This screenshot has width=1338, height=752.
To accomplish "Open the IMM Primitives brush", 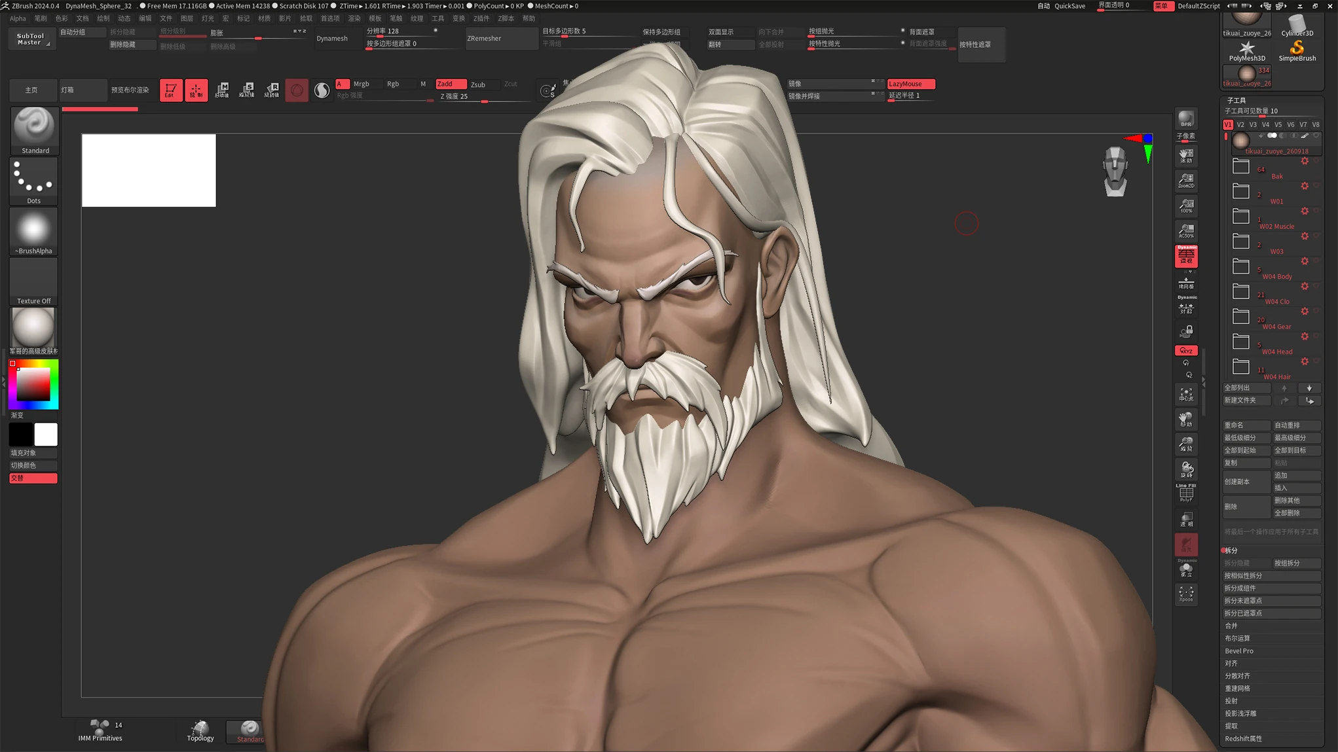I will point(100,730).
